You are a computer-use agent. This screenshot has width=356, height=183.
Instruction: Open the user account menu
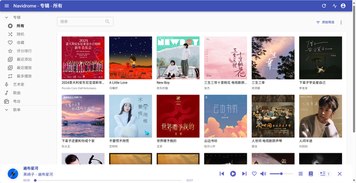(x=343, y=6)
